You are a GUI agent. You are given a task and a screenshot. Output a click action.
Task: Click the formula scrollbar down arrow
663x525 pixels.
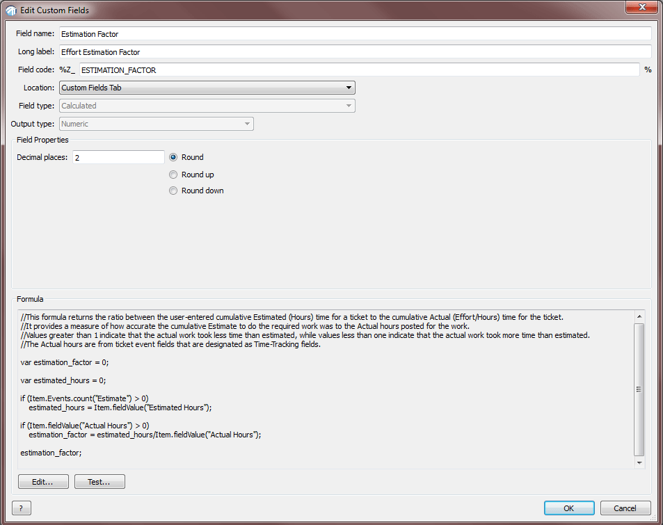(x=639, y=462)
